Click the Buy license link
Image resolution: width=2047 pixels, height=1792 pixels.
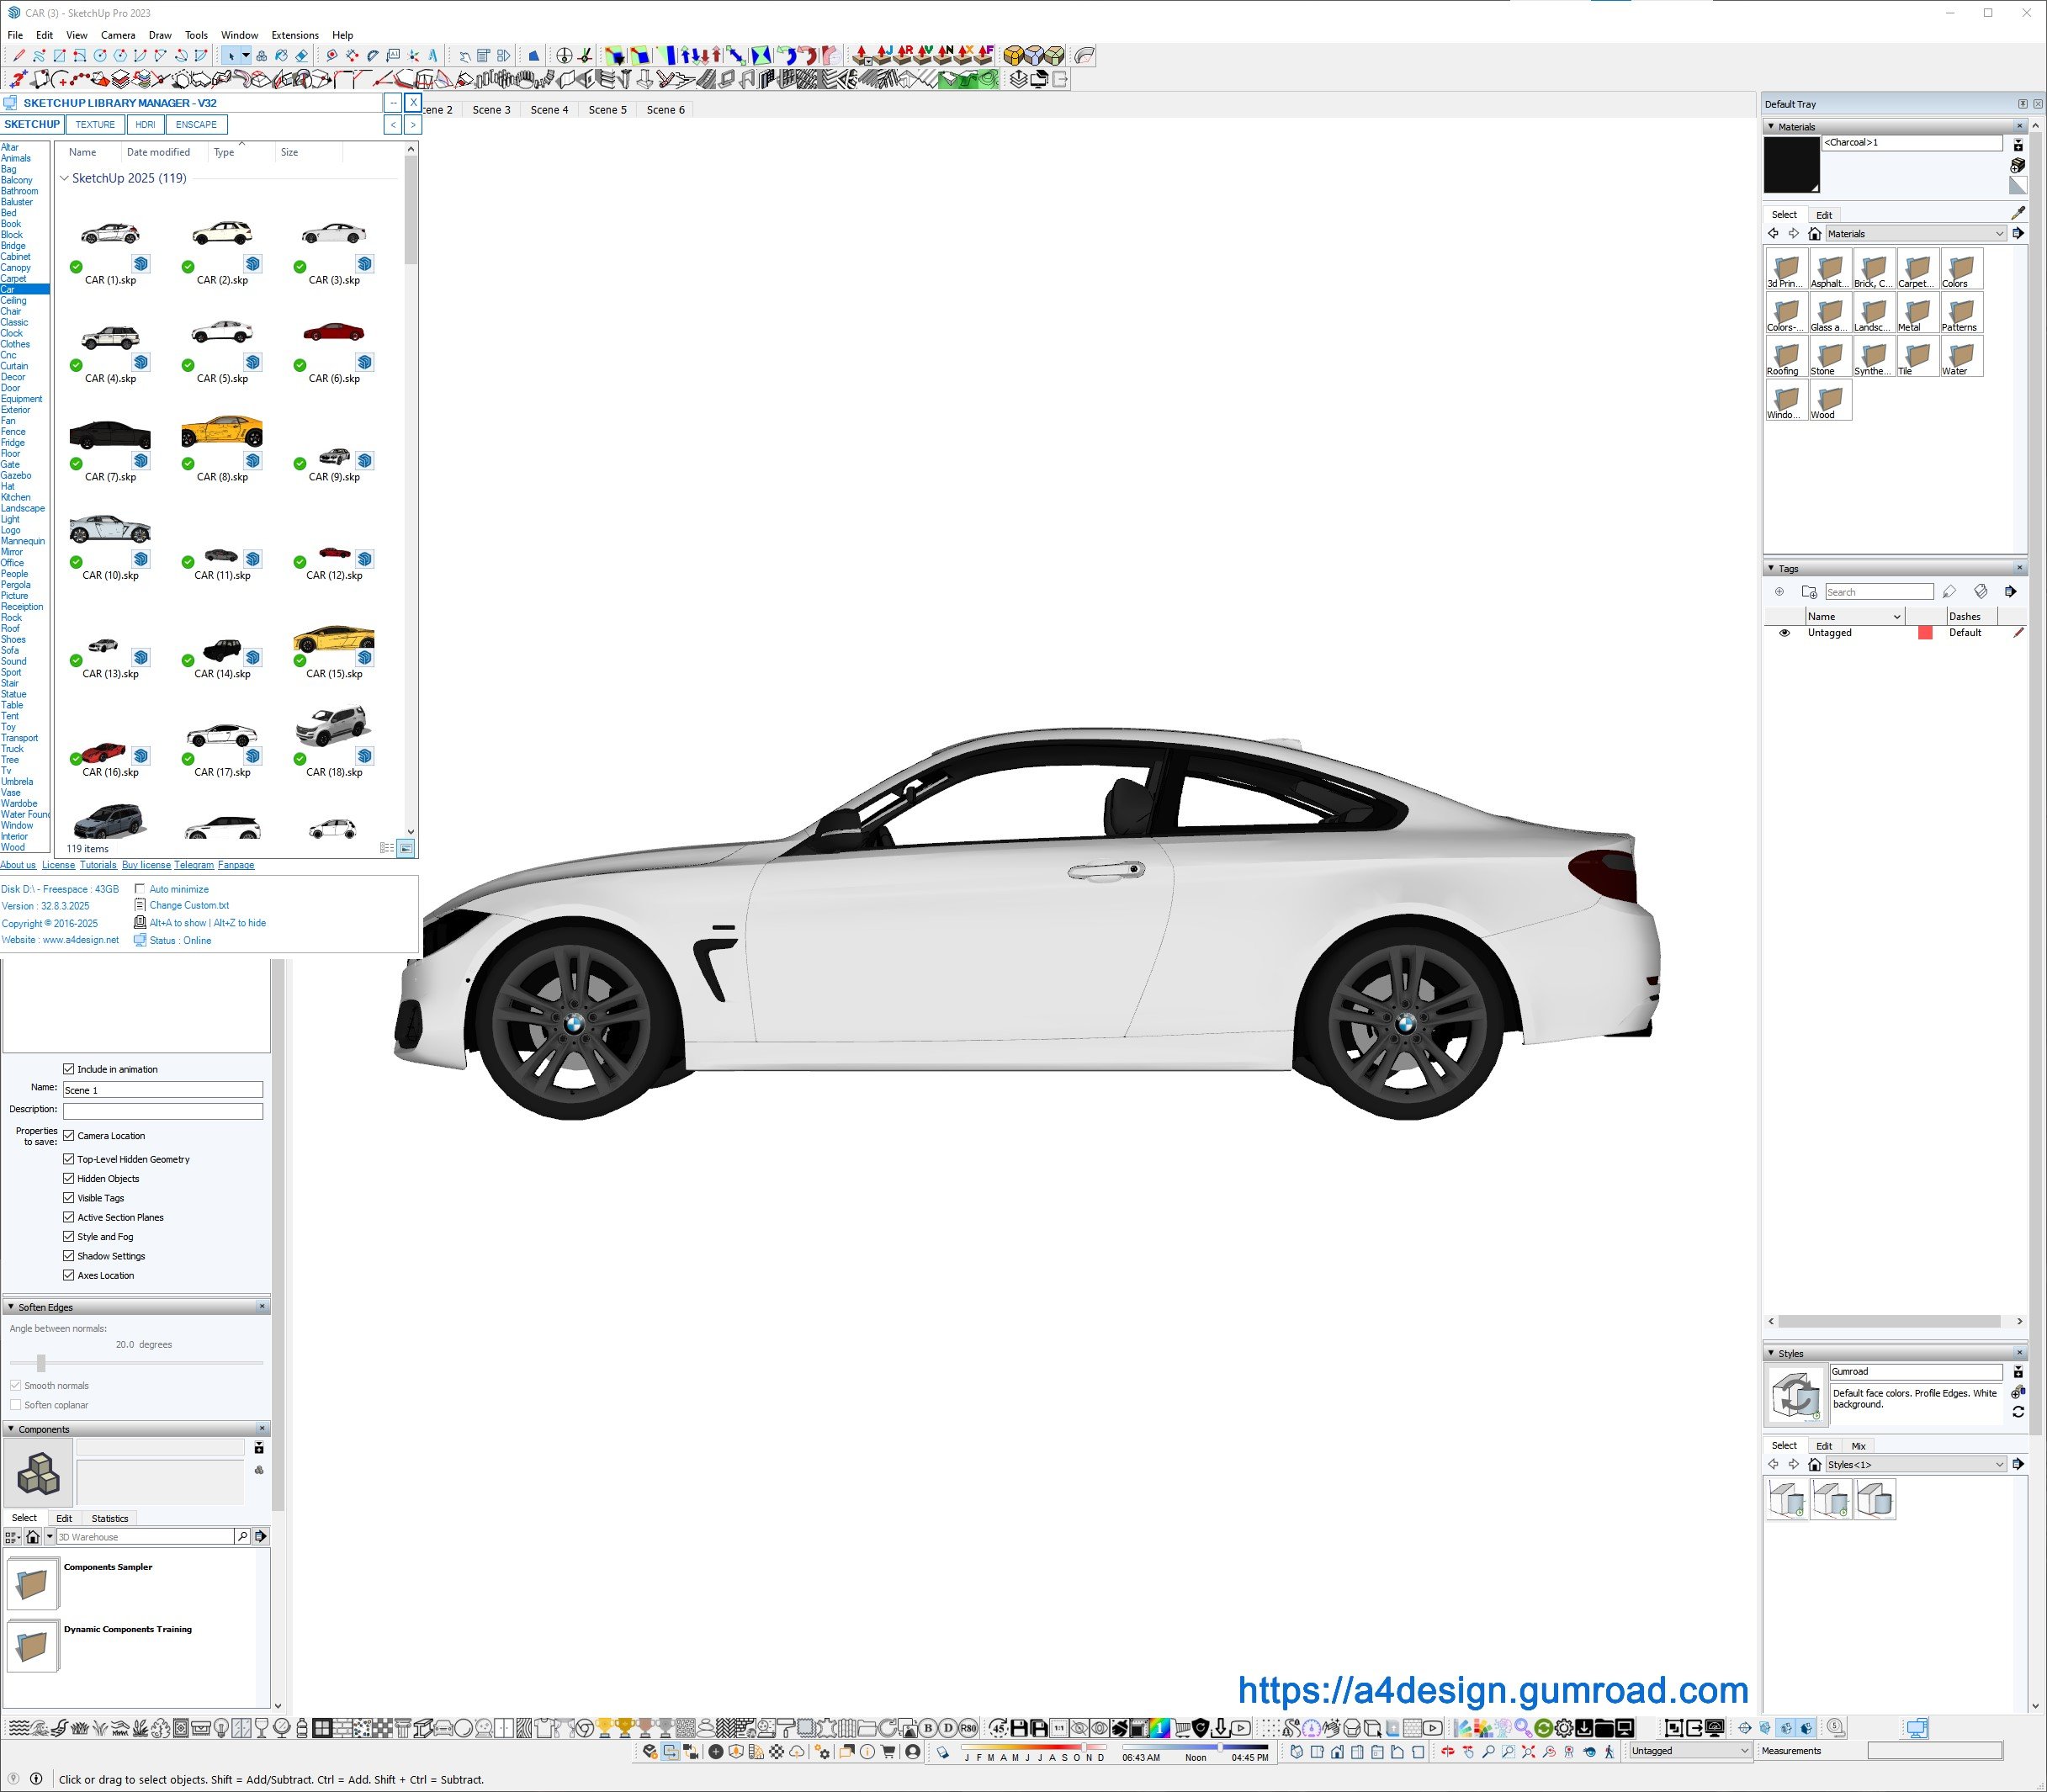tap(146, 865)
